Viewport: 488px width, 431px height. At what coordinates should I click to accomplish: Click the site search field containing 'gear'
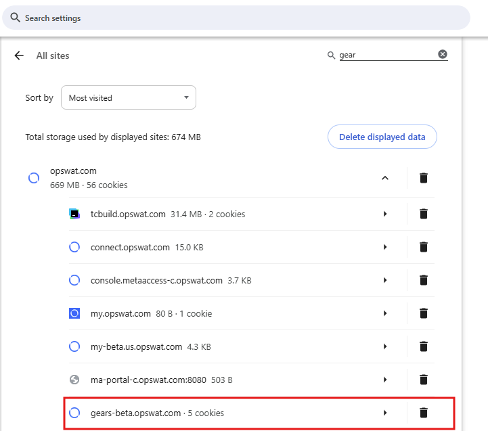(386, 55)
